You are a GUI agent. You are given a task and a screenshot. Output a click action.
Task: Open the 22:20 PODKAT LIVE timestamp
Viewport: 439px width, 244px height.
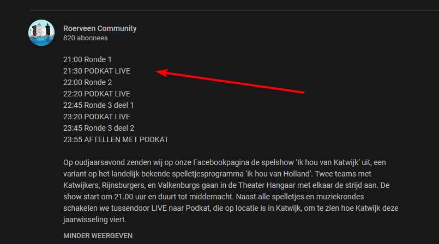coord(97,94)
